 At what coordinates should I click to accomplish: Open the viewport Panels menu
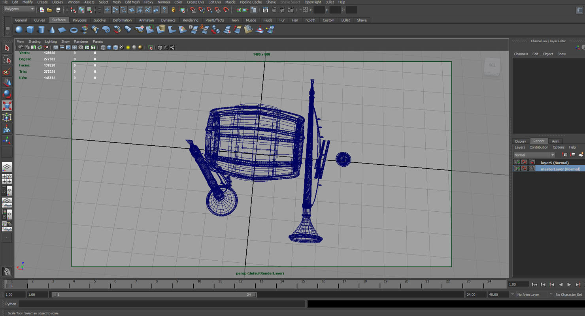(98, 41)
